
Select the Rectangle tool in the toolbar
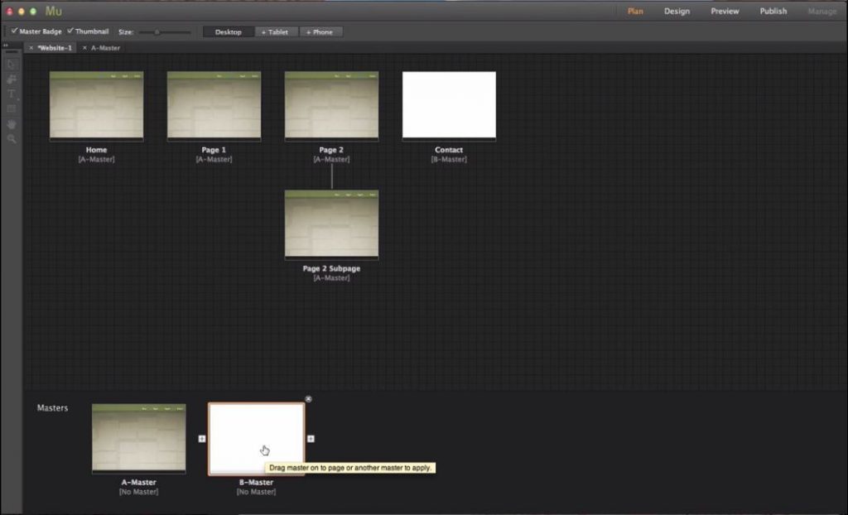(12, 108)
